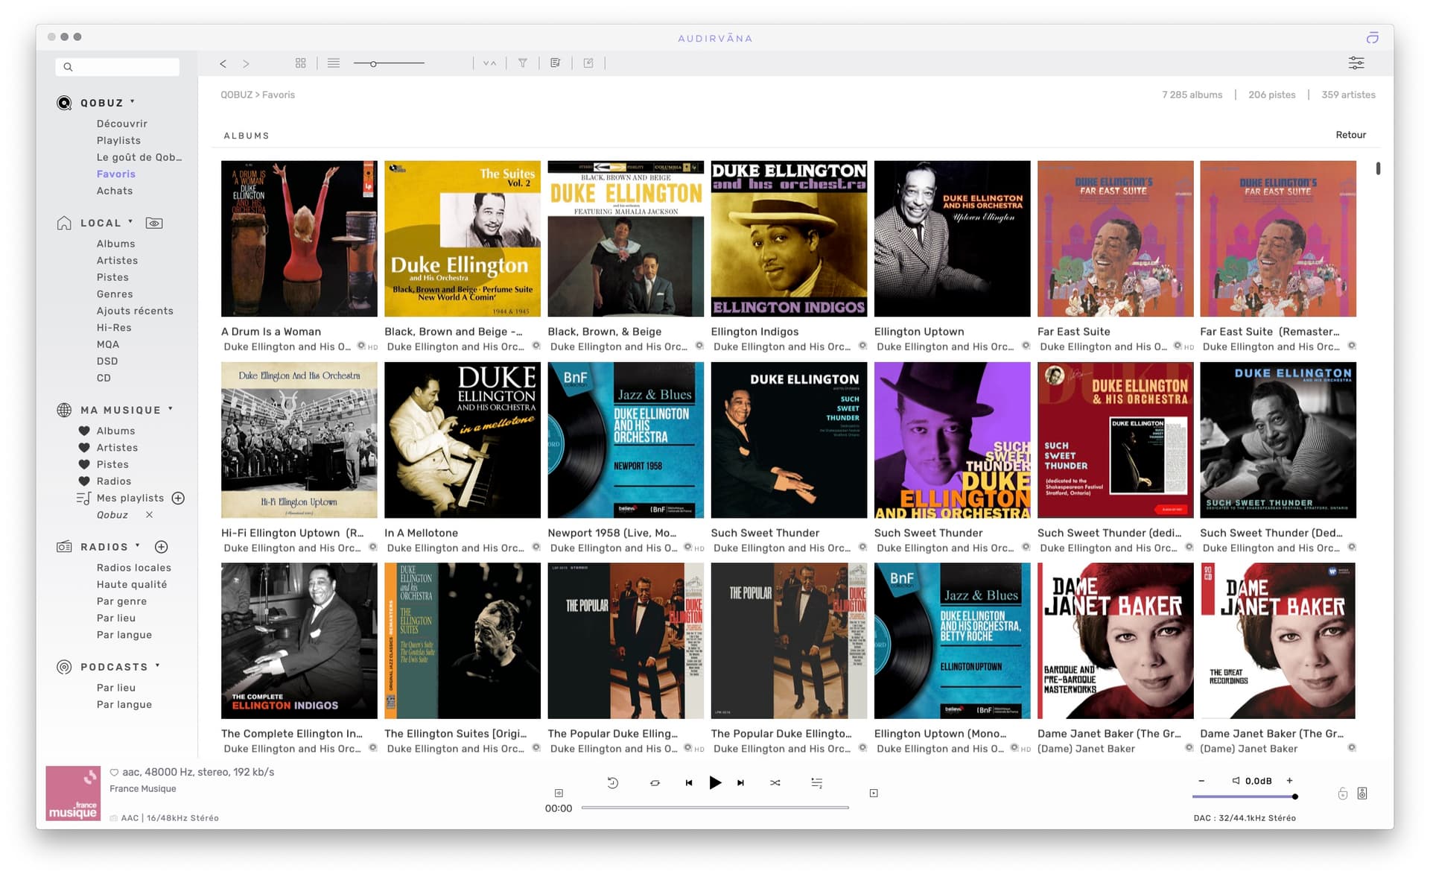The height and width of the screenshot is (877, 1430).
Task: Collapse the MA MUSIQUE section arrow
Action: click(171, 408)
